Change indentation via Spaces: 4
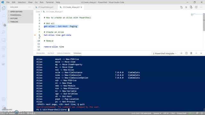This screenshot has width=205, height=115. (157, 113)
